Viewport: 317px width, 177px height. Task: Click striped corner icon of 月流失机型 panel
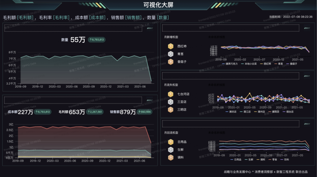[307, 76]
